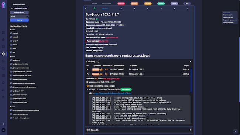Open the dashboard grid icon in sidebar

3,32
